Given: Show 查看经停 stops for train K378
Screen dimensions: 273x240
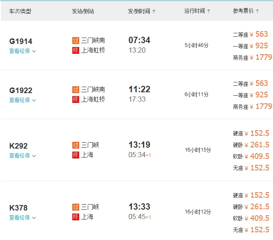Looking at the screenshot, I should tap(23, 217).
